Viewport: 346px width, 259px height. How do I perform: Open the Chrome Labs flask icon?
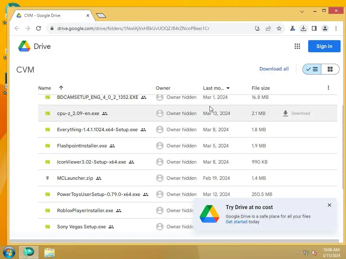[x=292, y=28]
